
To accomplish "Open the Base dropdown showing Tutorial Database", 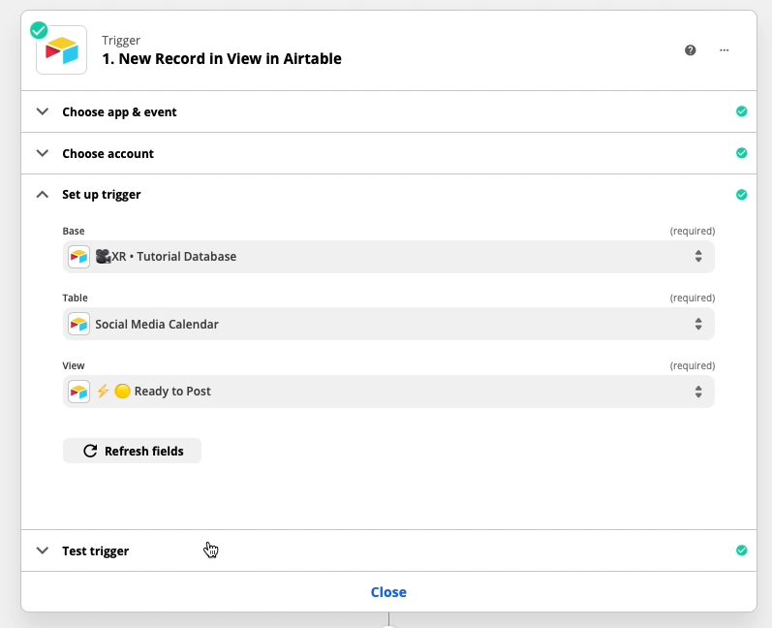I will pos(388,257).
